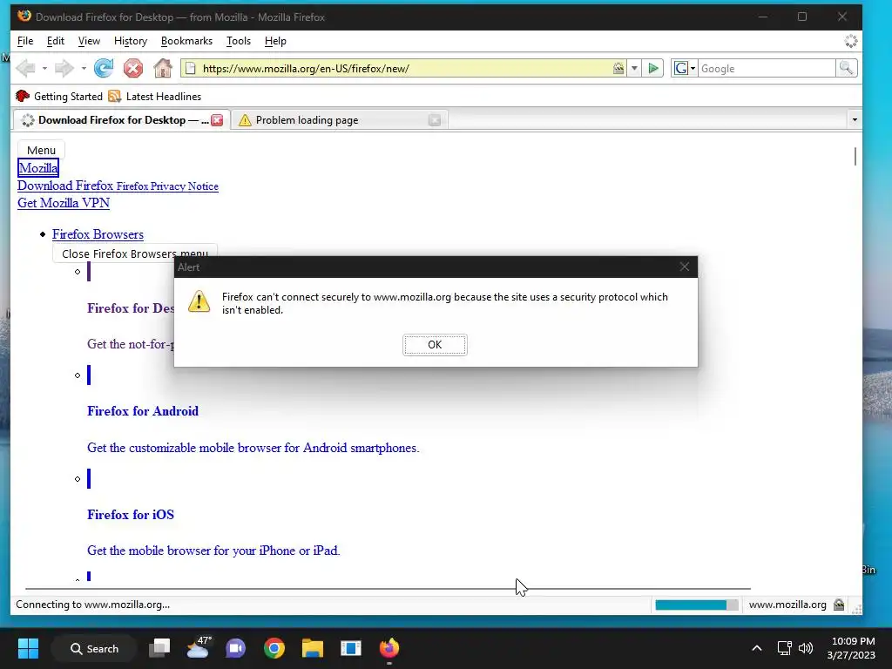Stop loading the page
This screenshot has width=892, height=669.
(x=133, y=68)
